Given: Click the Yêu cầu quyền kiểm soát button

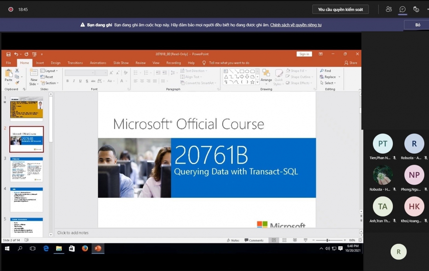Looking at the screenshot, I should point(340,9).
